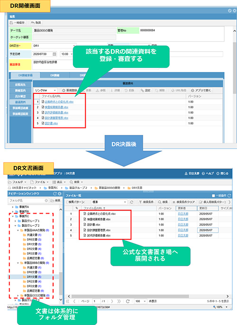Click the 解除 unlink icon
Screen dimensions: 237x325
[156, 90]
